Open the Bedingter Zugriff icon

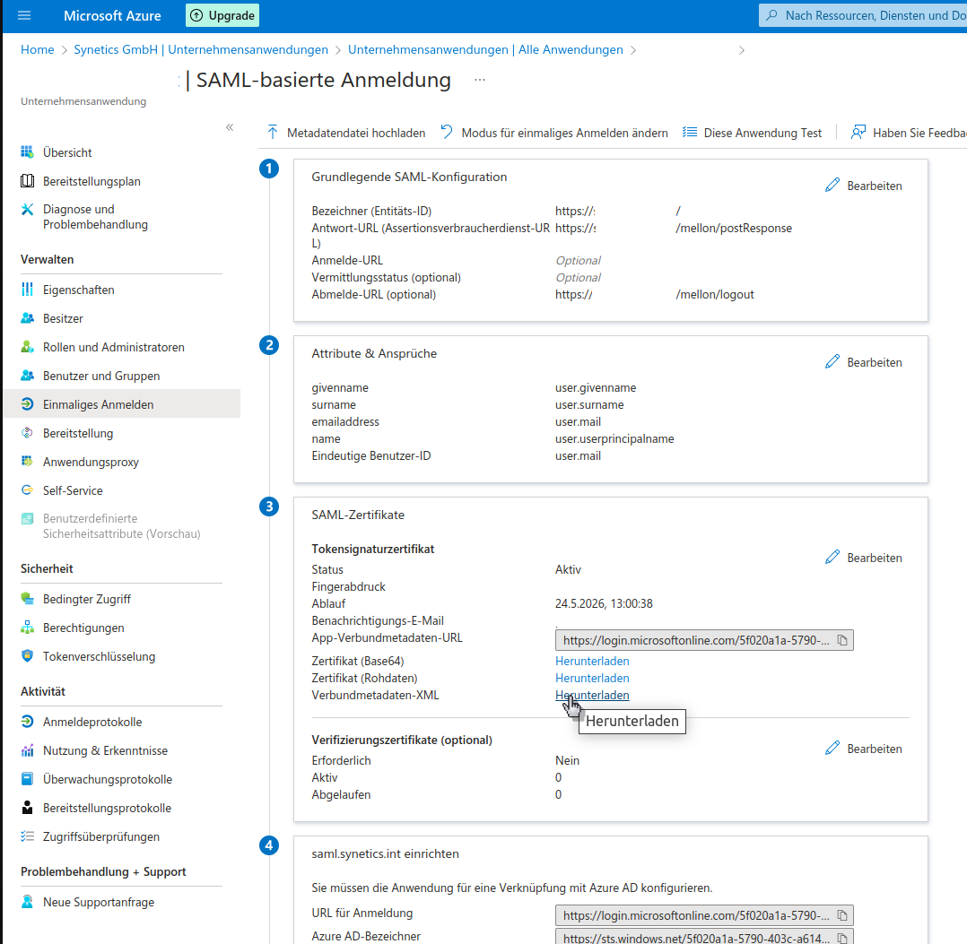[x=27, y=599]
